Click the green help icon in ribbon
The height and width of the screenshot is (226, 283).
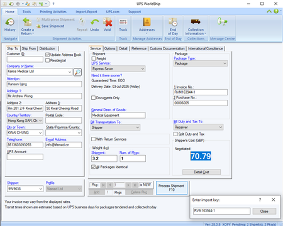tap(276, 11)
